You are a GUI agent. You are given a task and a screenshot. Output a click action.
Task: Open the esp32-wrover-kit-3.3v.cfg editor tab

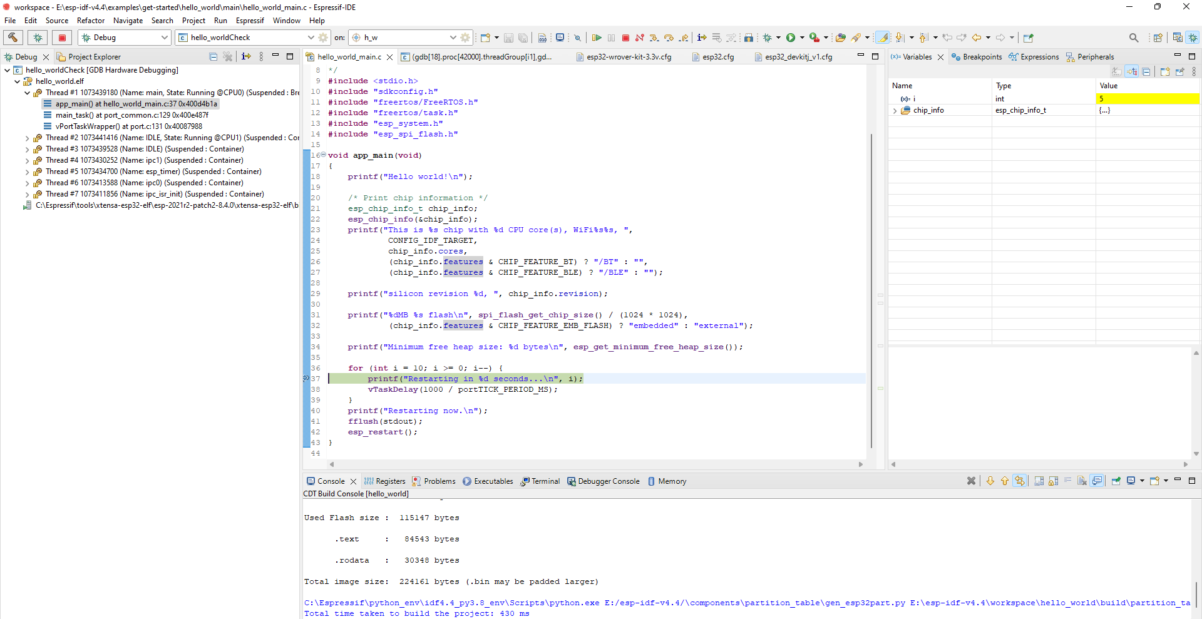click(623, 57)
